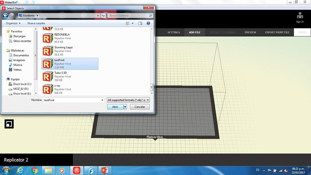Open the Organizar dropdown menu

click(x=13, y=23)
